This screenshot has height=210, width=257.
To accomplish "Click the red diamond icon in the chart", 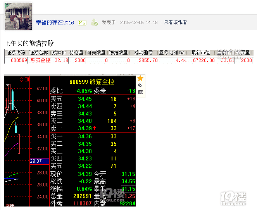I will click(21, 79).
